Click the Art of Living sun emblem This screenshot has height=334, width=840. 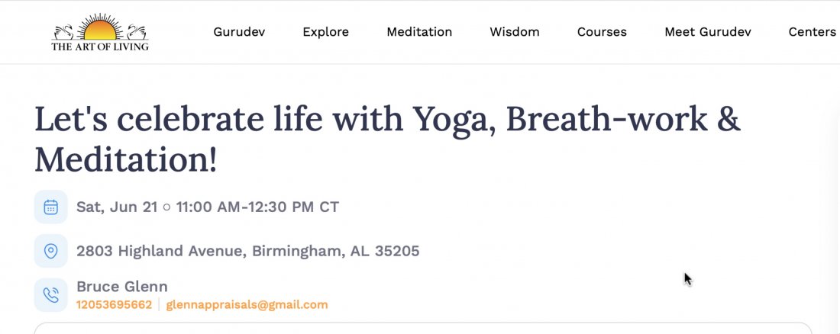pos(100,28)
